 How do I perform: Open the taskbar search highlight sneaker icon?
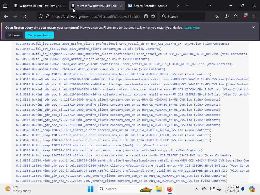point(145,189)
